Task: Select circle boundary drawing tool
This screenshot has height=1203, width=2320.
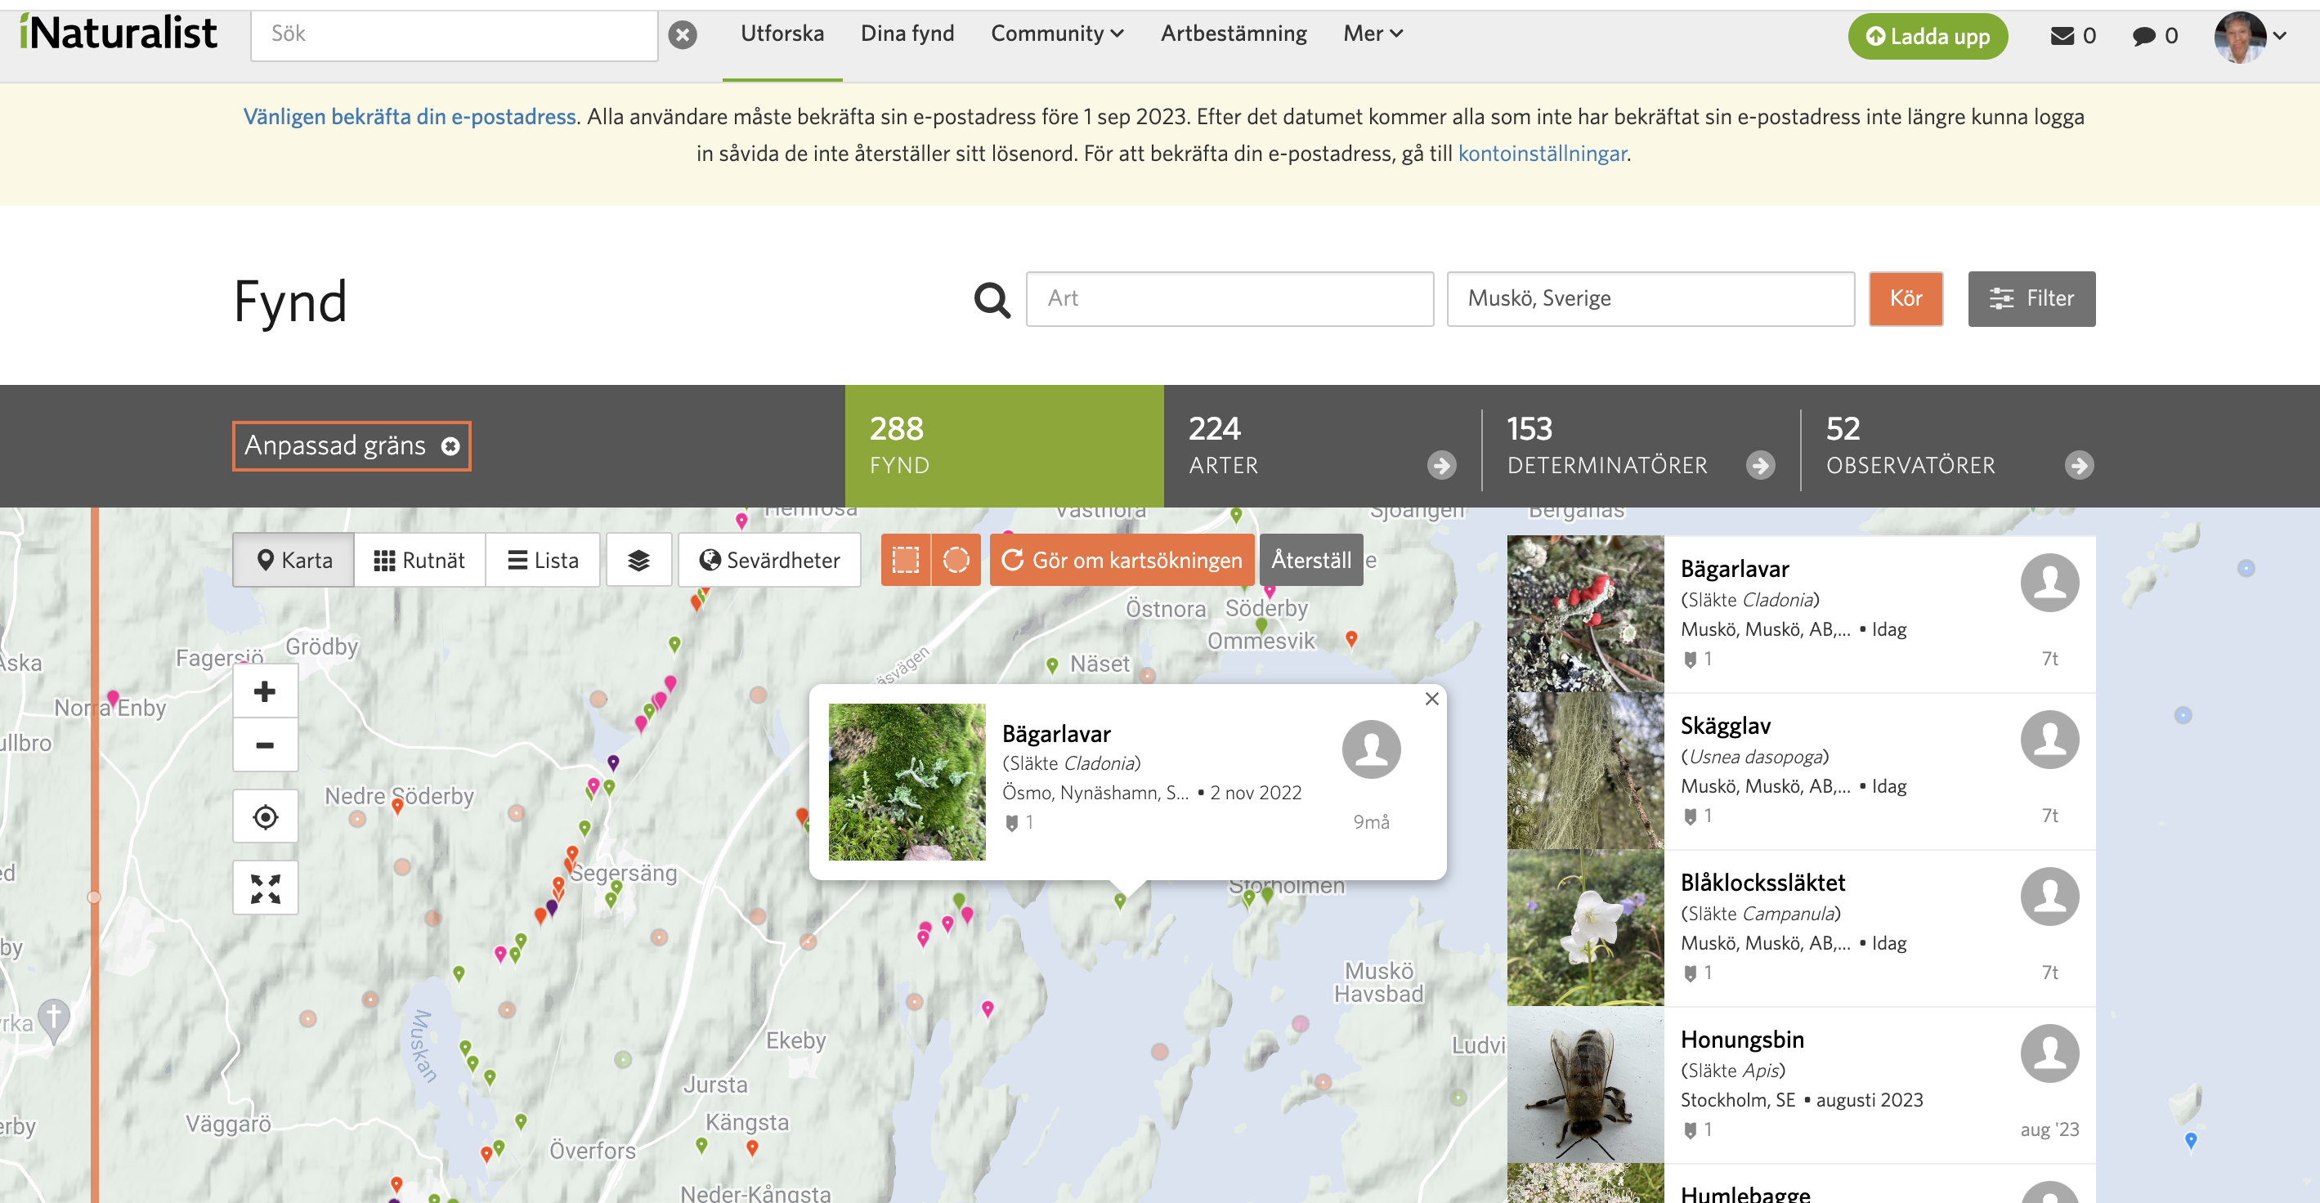Action: pyautogui.click(x=956, y=560)
